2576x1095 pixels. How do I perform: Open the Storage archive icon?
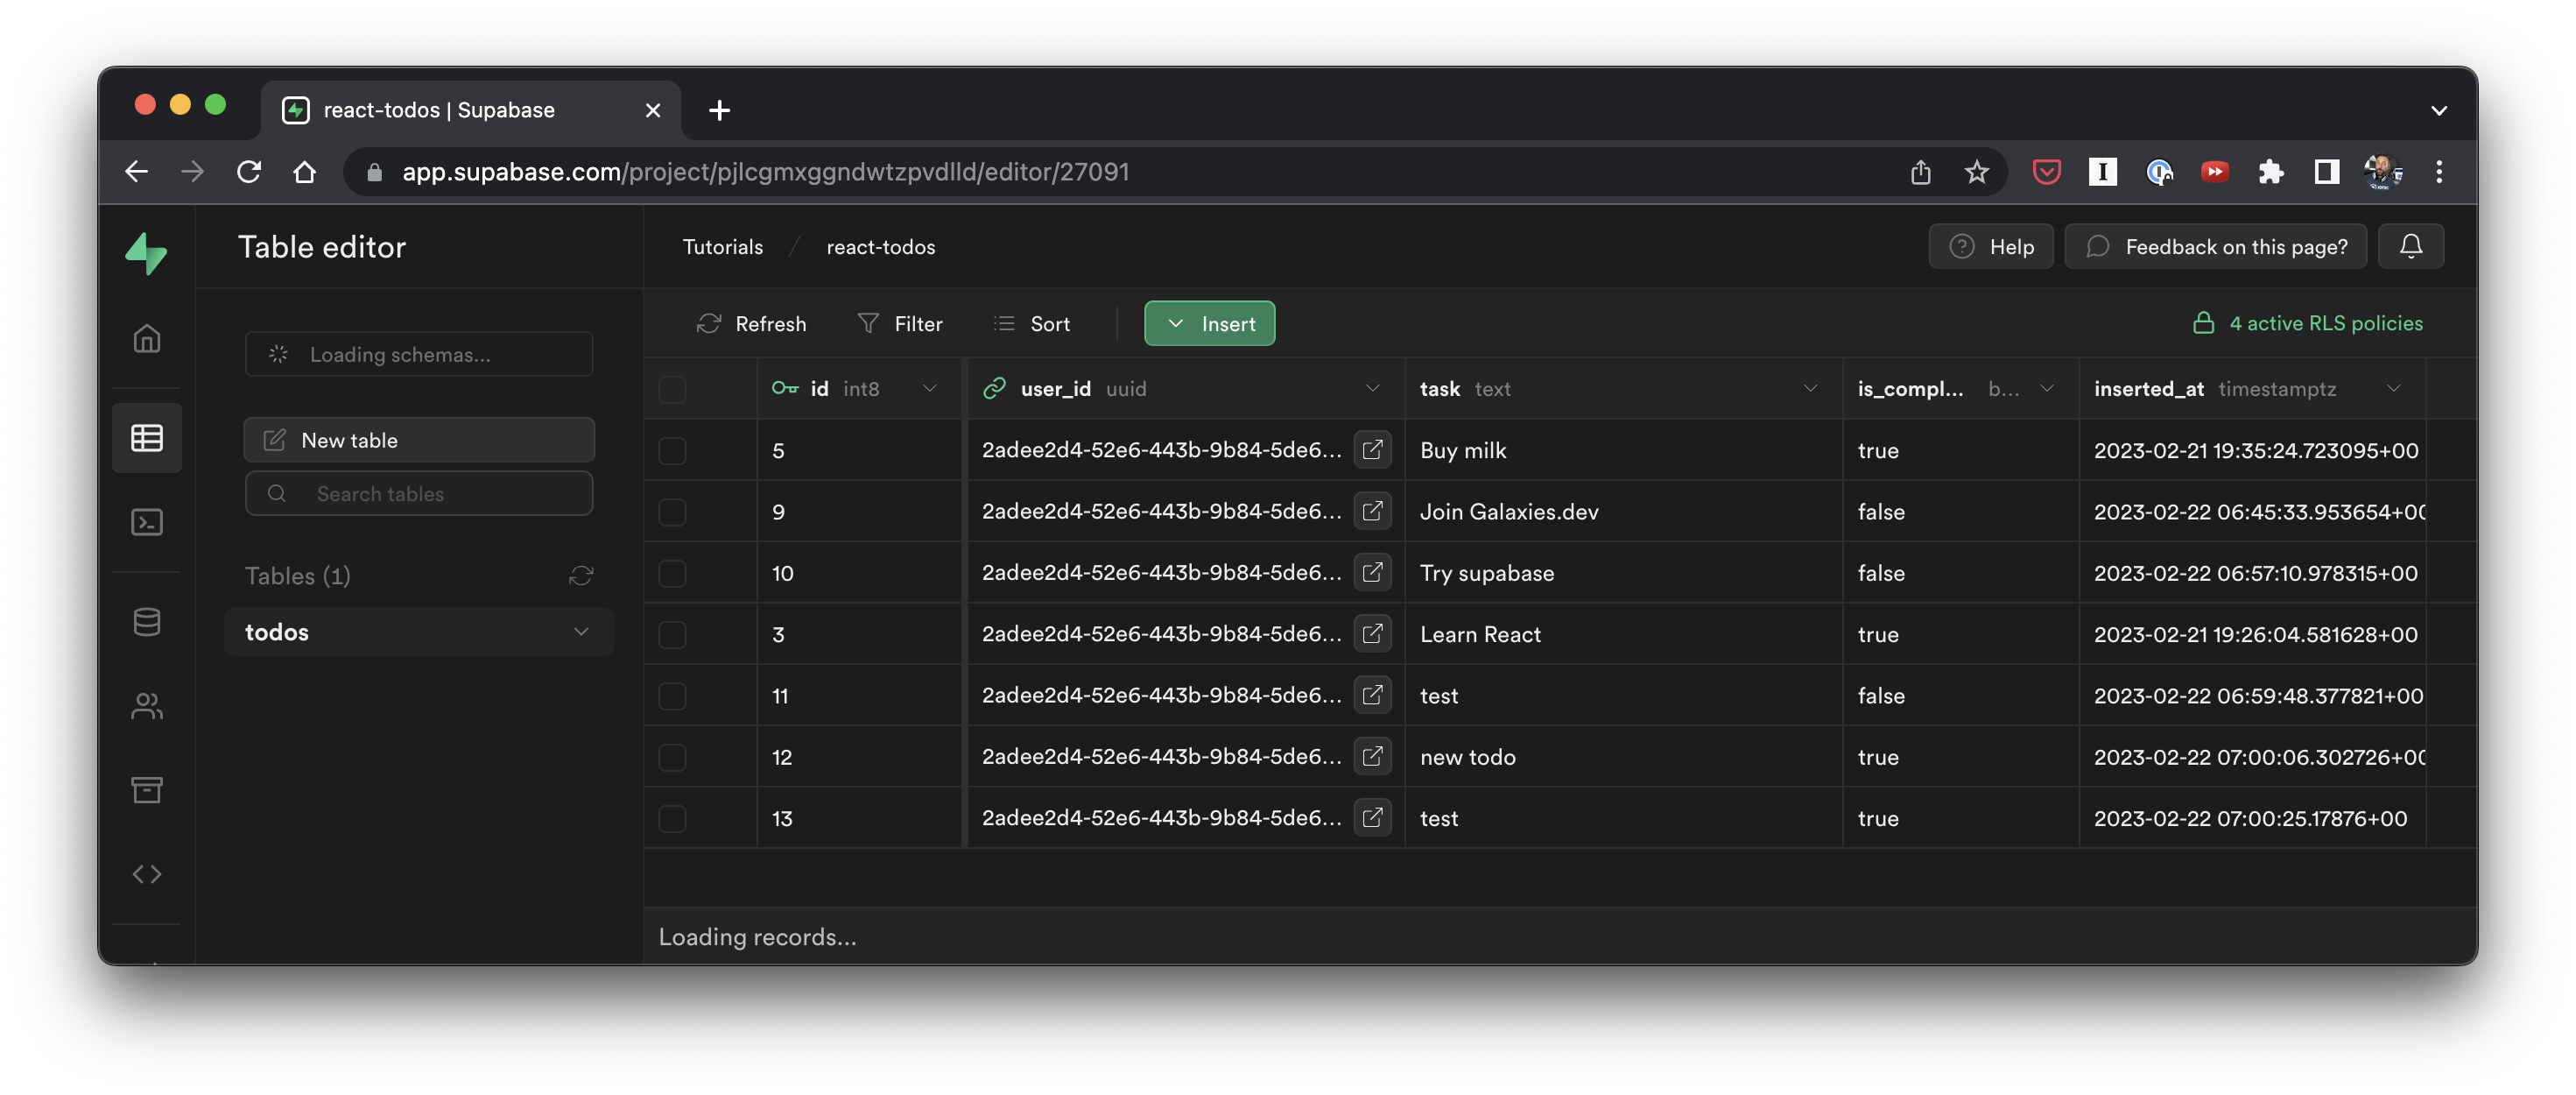(x=147, y=790)
